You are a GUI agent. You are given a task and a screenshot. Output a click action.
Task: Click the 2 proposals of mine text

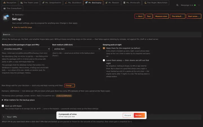point(68,114)
